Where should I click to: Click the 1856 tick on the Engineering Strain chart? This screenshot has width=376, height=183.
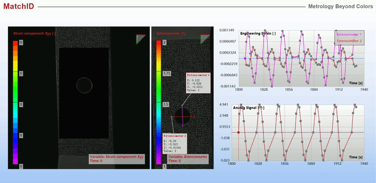tap(289, 89)
